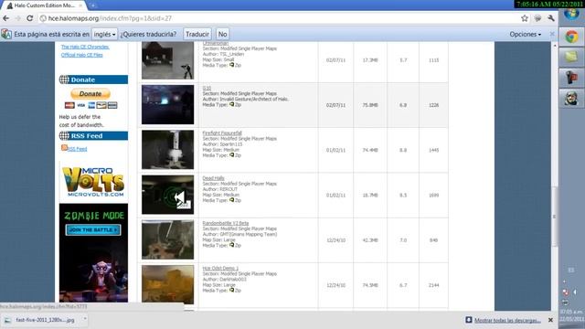Click the Author: DarkHalo003 text
Image resolution: width=585 pixels, height=329 pixels.
[x=224, y=279]
